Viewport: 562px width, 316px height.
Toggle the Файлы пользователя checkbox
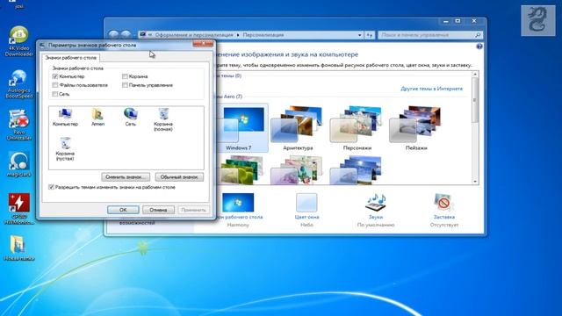pos(54,85)
